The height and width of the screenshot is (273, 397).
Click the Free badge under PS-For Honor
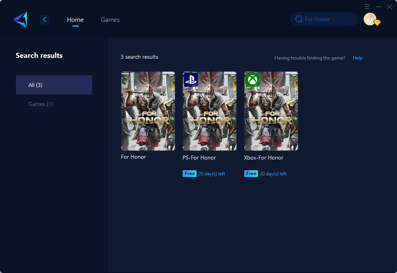189,173
